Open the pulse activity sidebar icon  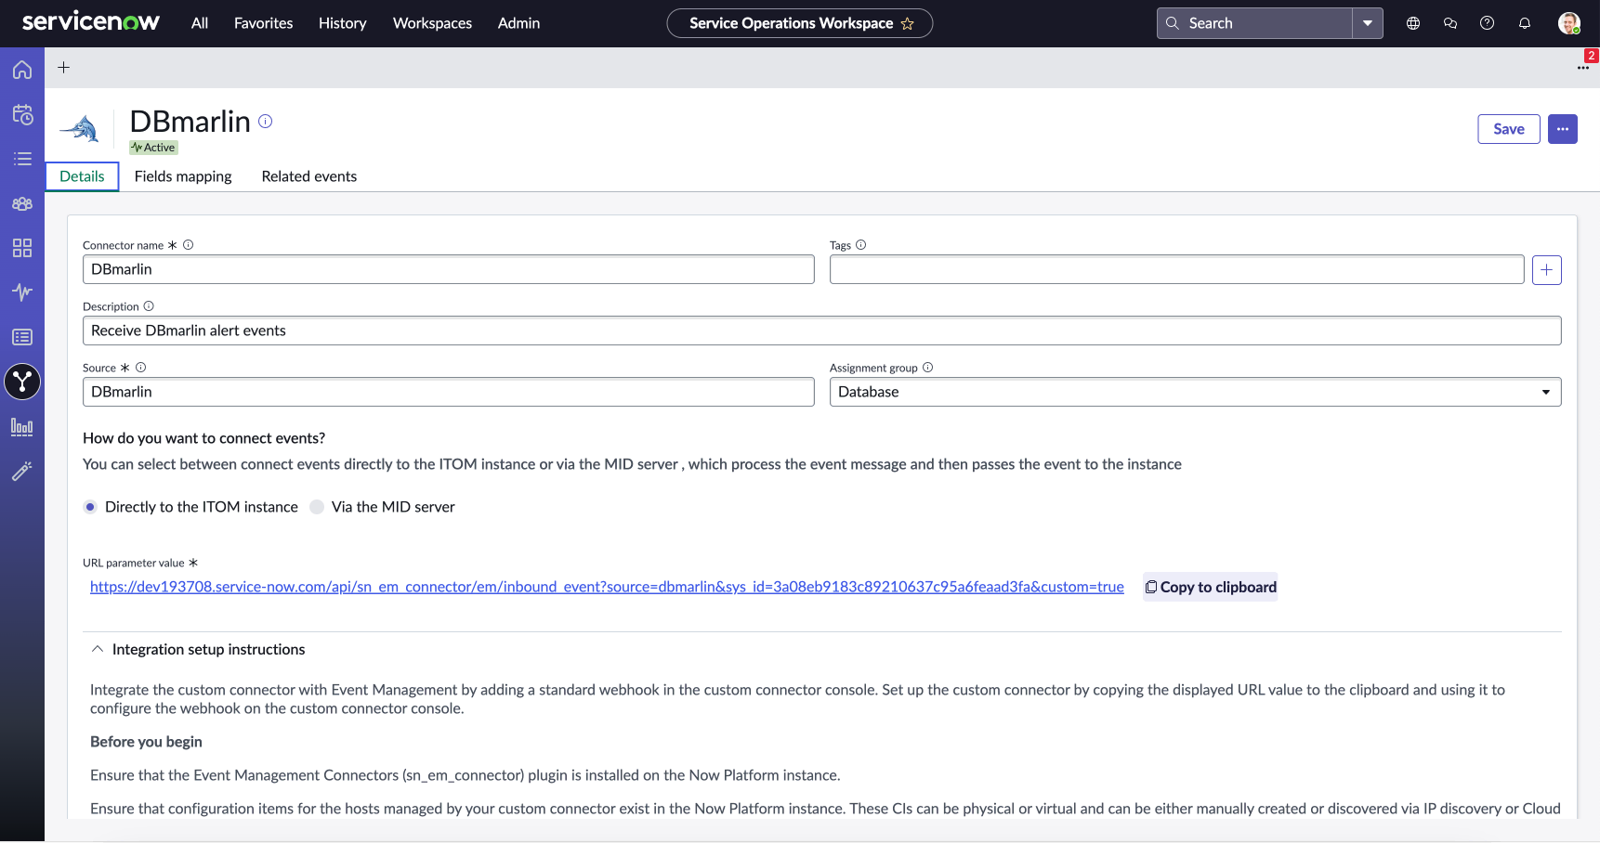(x=22, y=292)
